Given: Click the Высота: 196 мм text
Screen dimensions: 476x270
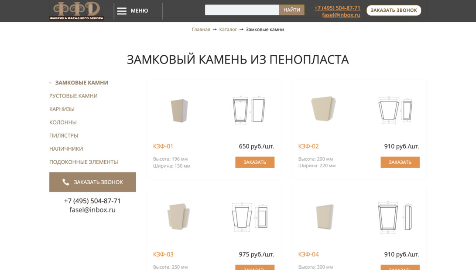Looking at the screenshot, I should (x=170, y=159).
